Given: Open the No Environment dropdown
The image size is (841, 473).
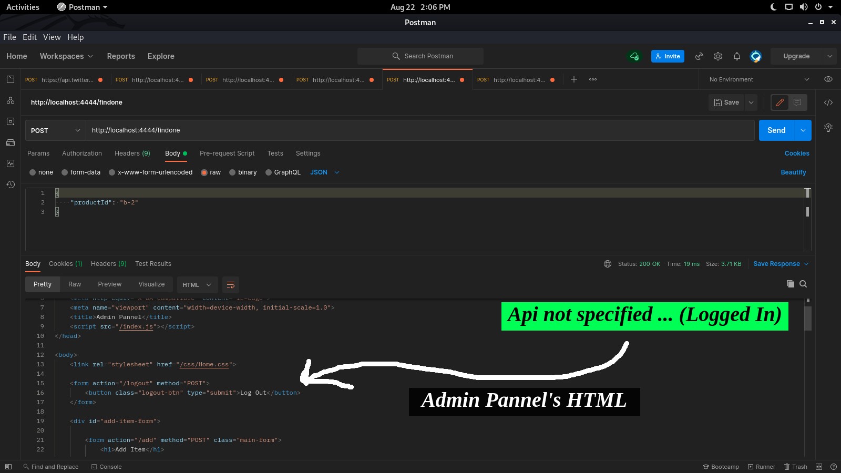Looking at the screenshot, I should [757, 79].
